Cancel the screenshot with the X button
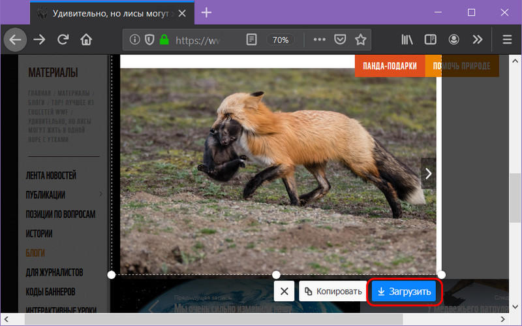The height and width of the screenshot is (326, 522). [x=284, y=291]
